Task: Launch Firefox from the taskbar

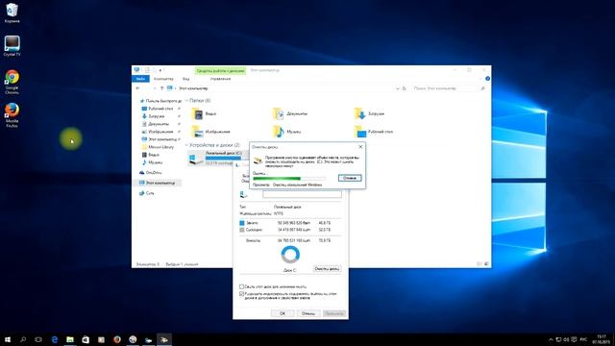Action: [x=117, y=339]
